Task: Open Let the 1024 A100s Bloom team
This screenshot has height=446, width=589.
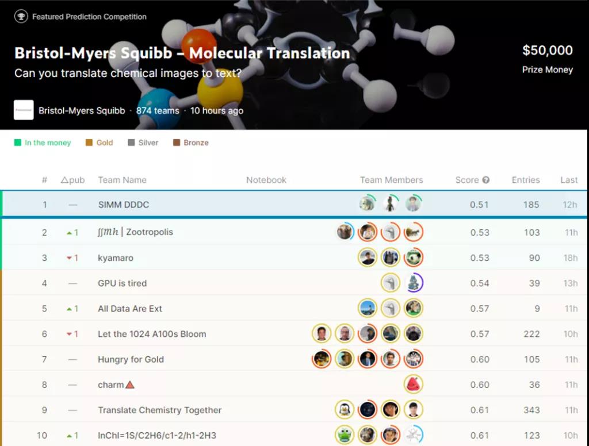Action: tap(152, 334)
